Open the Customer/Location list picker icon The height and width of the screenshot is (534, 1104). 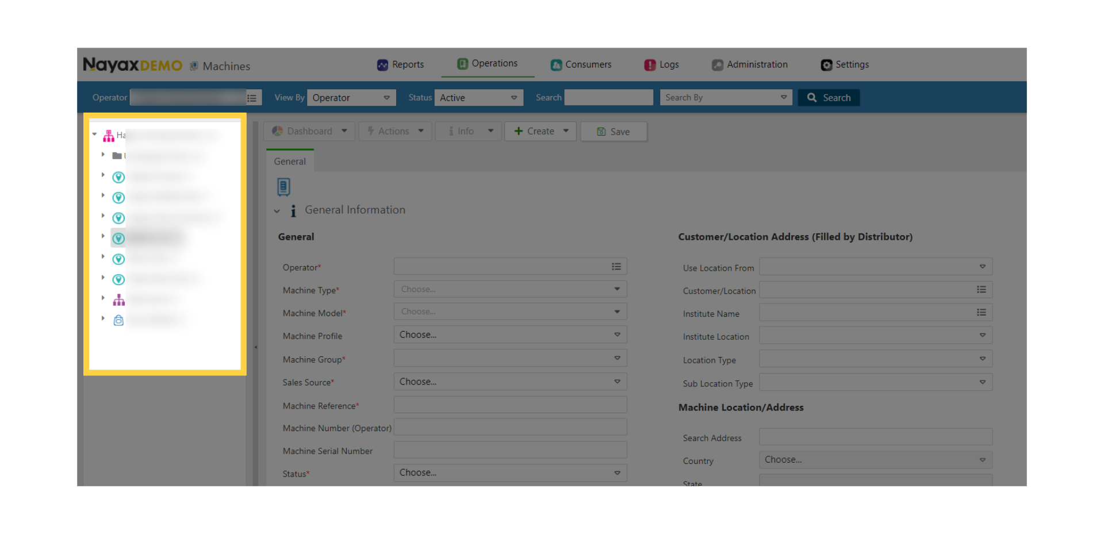[982, 290]
